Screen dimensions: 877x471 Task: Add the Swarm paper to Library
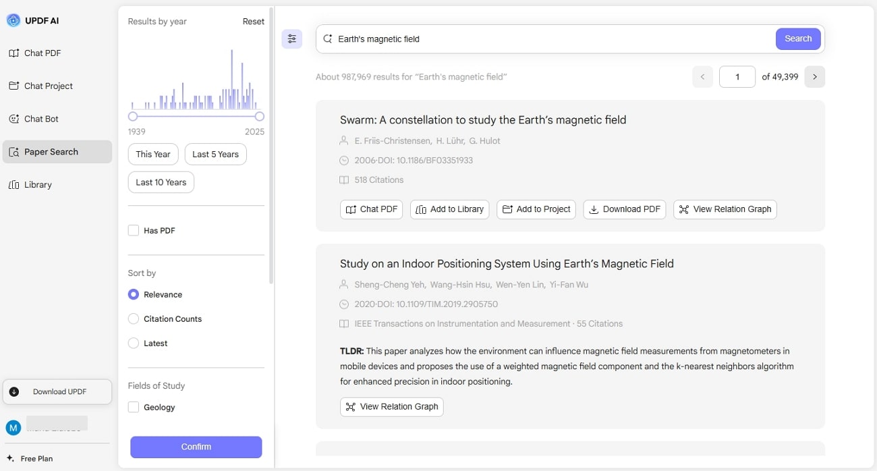(449, 209)
